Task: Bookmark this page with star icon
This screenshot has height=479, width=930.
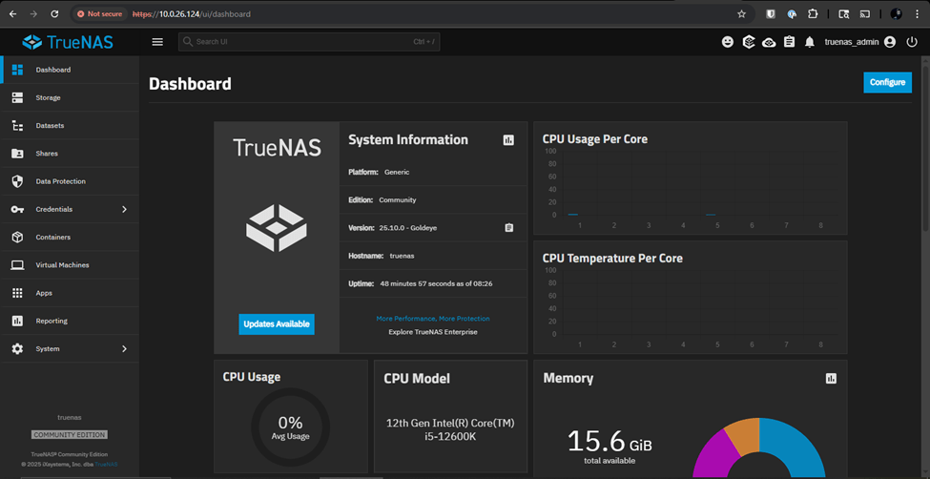Action: (x=741, y=14)
